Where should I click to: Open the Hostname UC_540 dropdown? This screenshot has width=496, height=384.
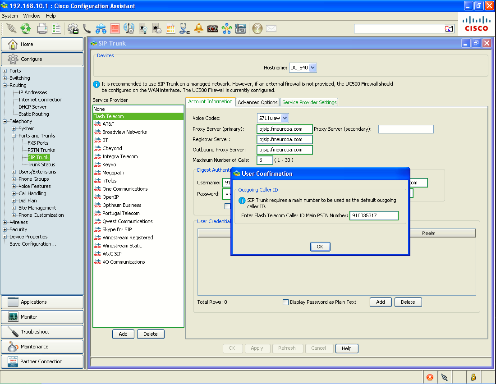coord(312,67)
